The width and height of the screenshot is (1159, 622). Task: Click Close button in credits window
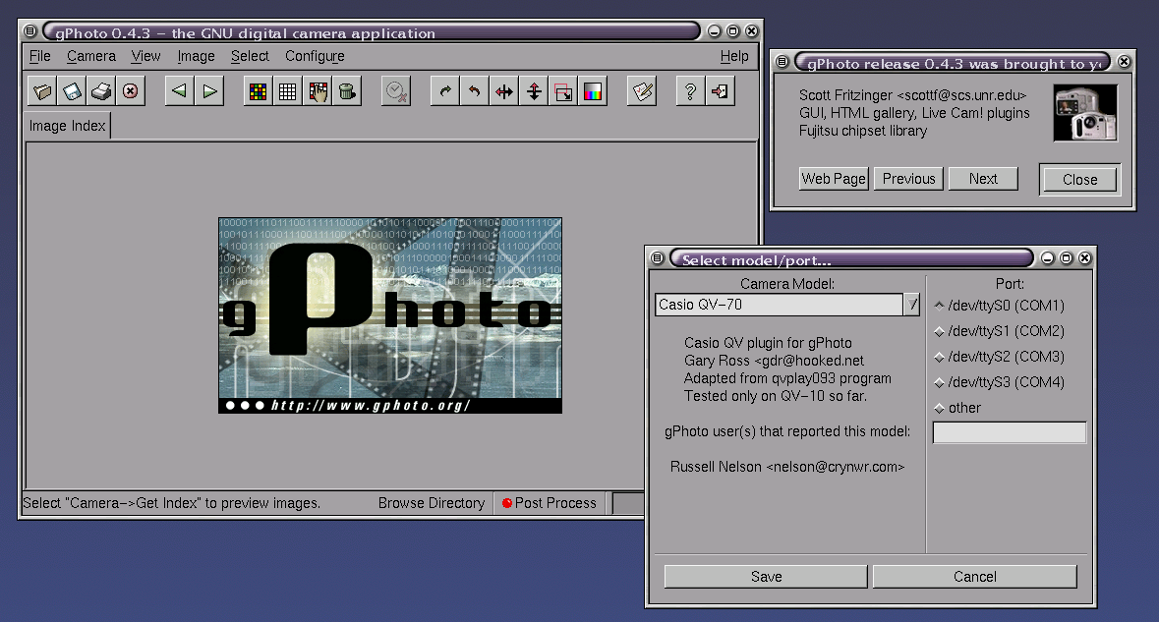1080,180
